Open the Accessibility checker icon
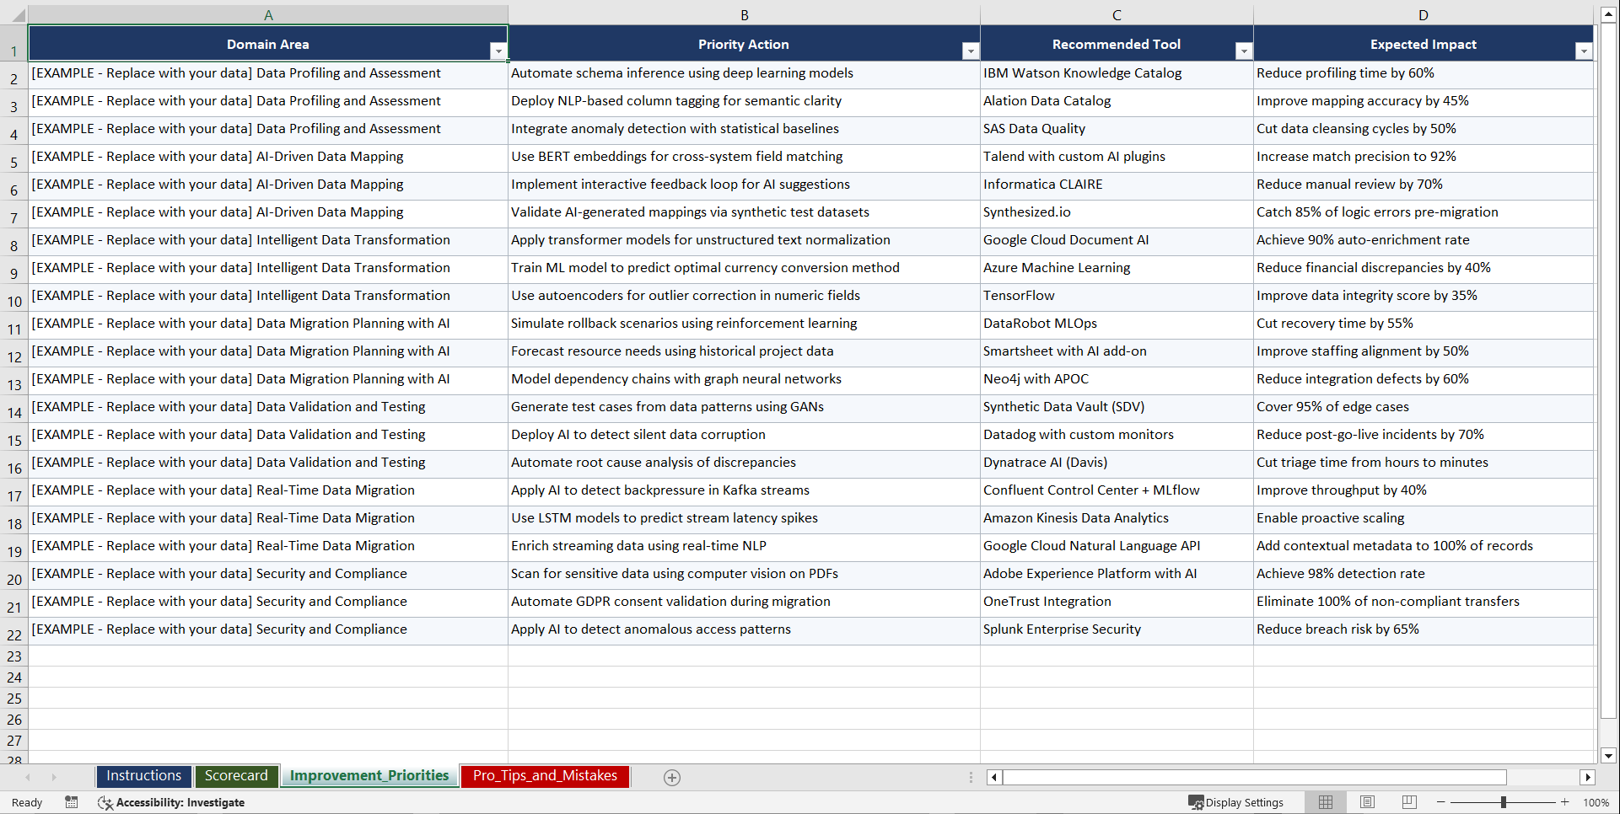 [x=105, y=802]
